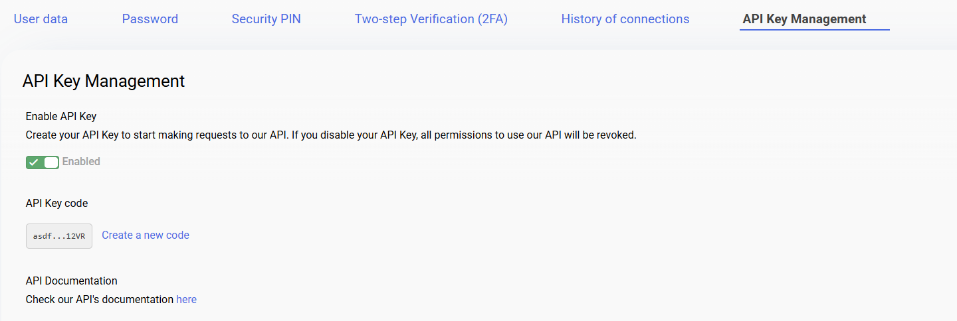
Task: Click the blue underline beneath the active tab
Action: (814, 30)
